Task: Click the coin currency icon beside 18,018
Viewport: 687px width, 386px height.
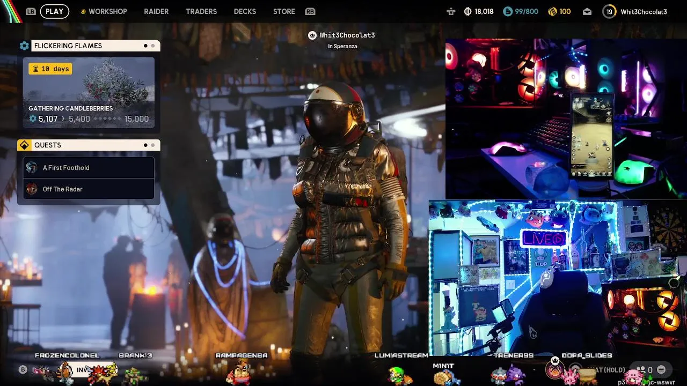Action: 467,11
